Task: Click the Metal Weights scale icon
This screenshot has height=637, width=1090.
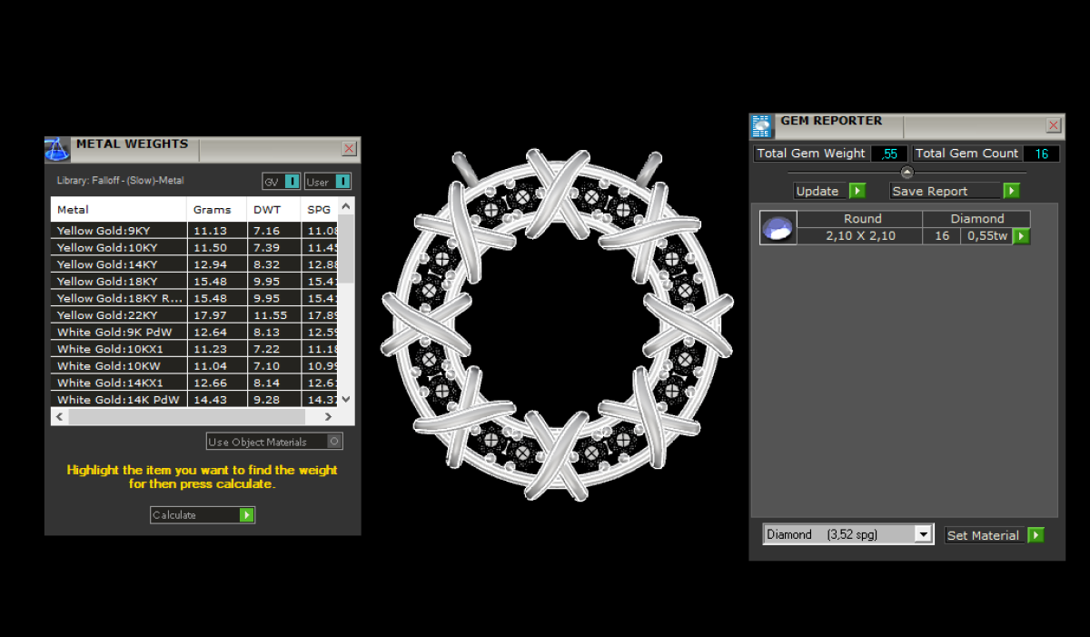Action: click(57, 150)
